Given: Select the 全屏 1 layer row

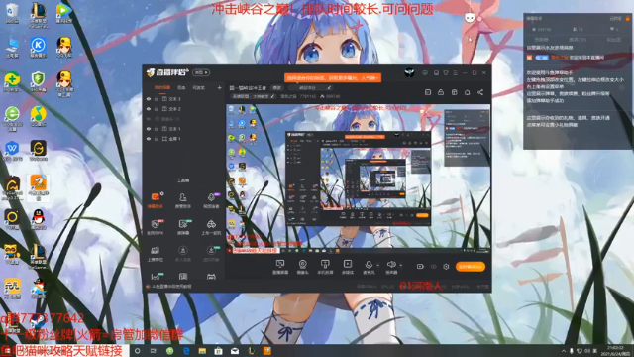Looking at the screenshot, I should [184, 139].
